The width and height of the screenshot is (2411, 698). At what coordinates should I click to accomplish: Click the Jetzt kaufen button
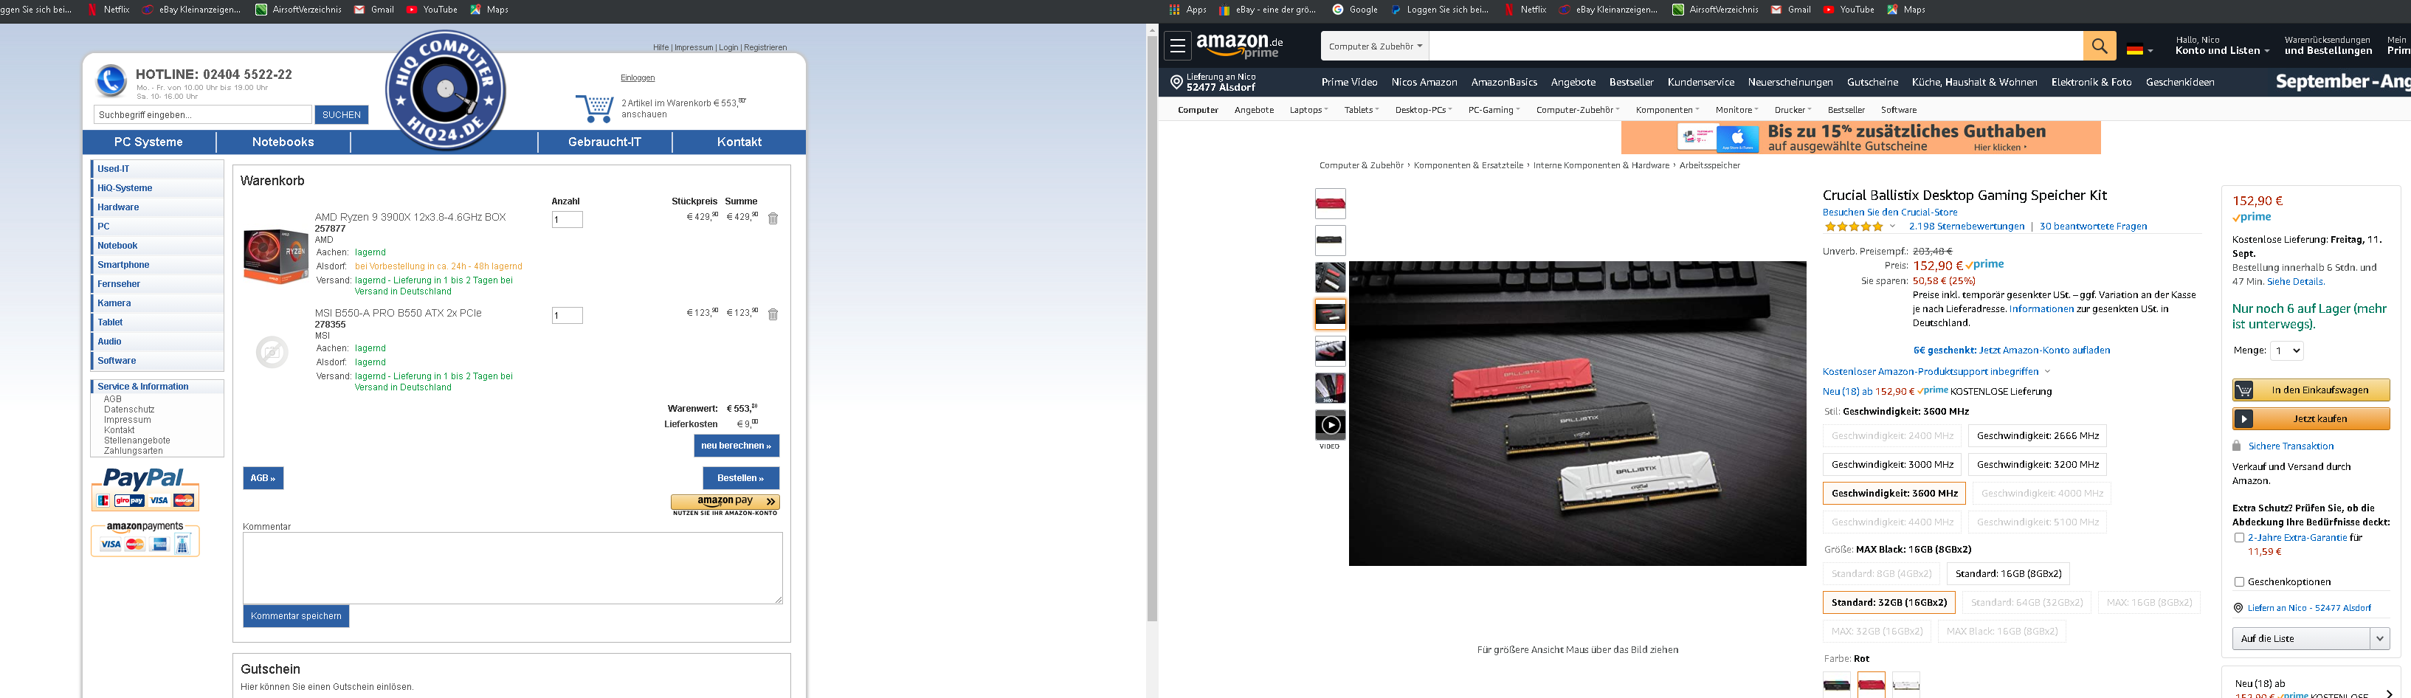point(2311,419)
